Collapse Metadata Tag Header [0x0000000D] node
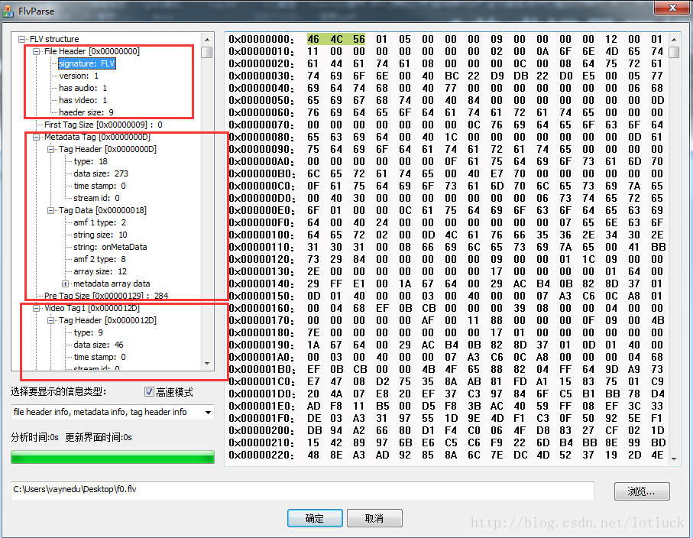693x538 pixels. click(51, 150)
